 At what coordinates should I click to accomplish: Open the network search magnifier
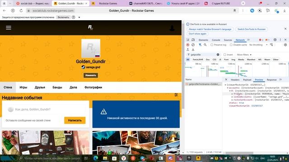(205, 45)
